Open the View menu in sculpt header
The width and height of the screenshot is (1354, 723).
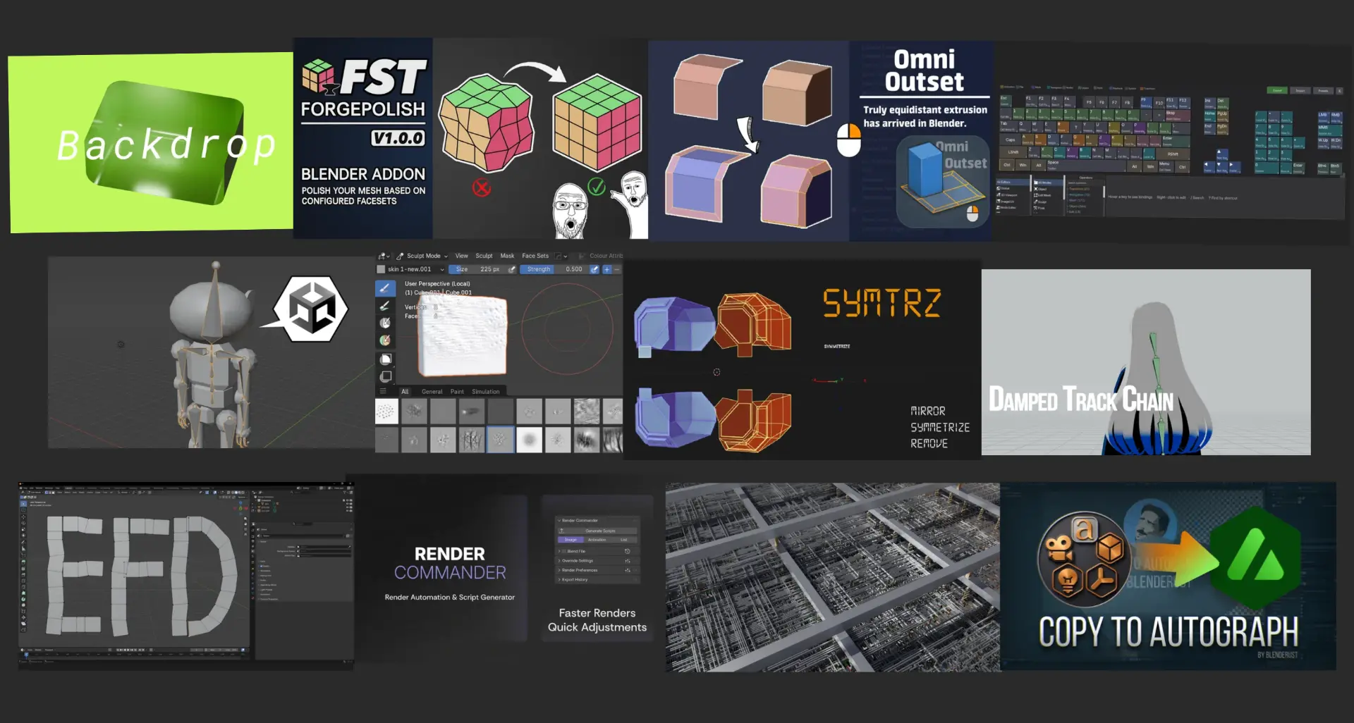coord(462,256)
